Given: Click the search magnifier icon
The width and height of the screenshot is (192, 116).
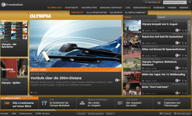Looking at the screenshot, I should pos(189,2).
